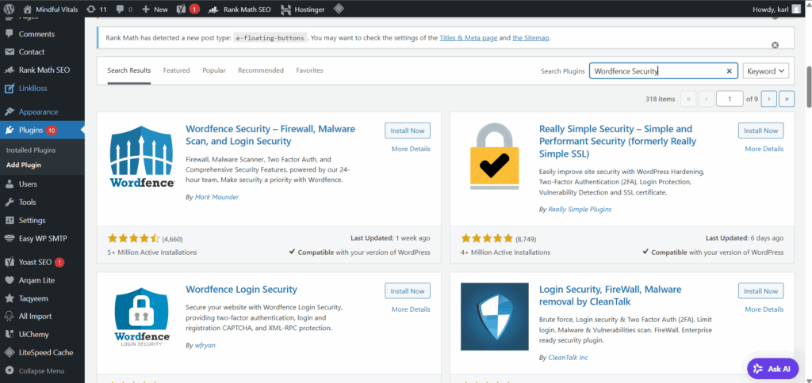Go to the next results page
This screenshot has width=812, height=383.
[x=769, y=99]
